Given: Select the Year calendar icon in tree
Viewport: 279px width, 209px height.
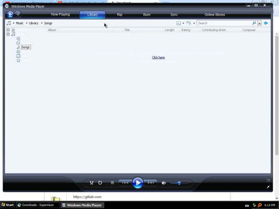Looking at the screenshot, I should [18, 56].
